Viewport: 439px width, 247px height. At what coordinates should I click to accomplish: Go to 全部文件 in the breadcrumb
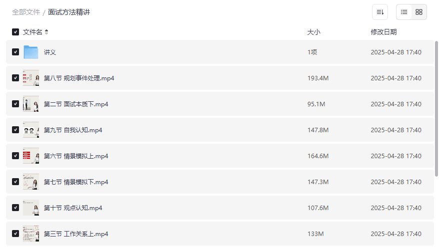tap(26, 12)
